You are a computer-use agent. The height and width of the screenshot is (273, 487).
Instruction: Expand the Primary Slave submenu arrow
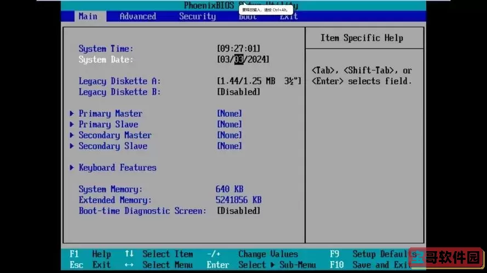point(72,124)
